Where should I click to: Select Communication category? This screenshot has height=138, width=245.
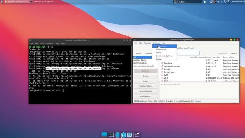point(140,63)
